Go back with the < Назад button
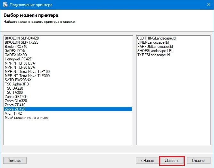This screenshot has height=168, width=214. tap(147, 161)
